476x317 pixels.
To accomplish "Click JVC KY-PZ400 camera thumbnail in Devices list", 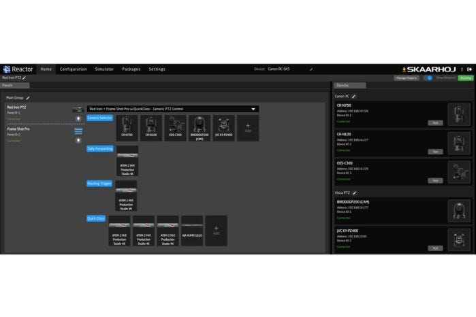I will tap(459, 239).
